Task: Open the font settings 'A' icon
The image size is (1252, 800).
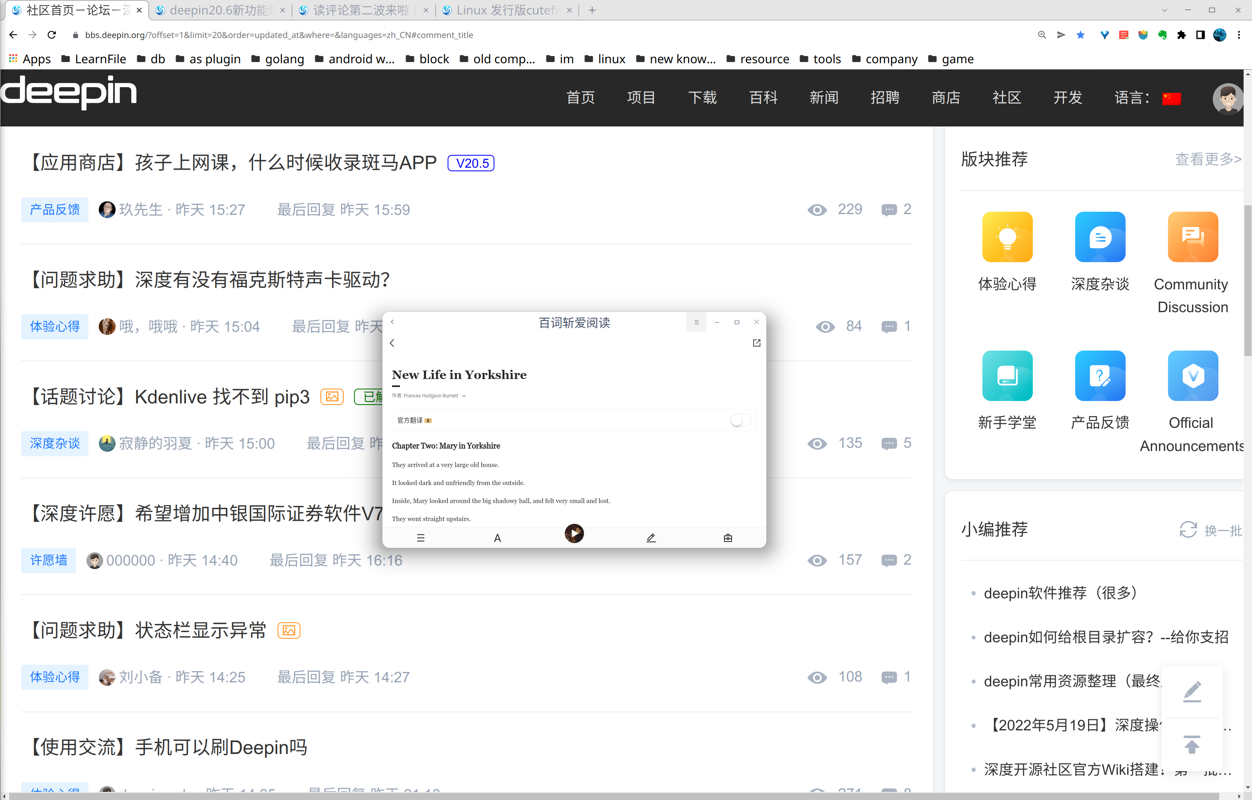Action: pos(497,538)
